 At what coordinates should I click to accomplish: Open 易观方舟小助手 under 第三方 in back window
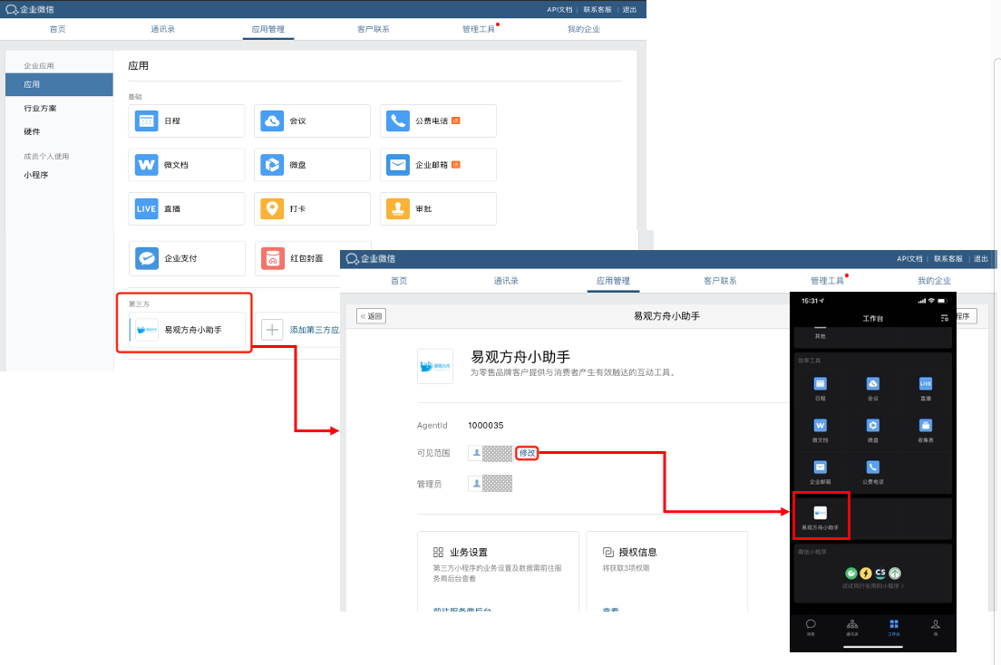click(187, 330)
